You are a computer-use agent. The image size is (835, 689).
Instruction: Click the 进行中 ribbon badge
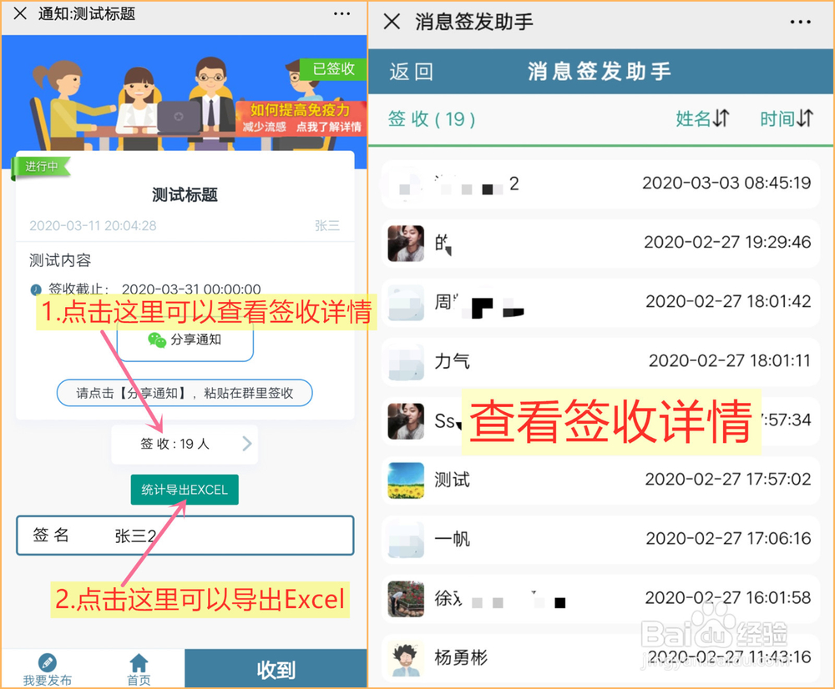[41, 167]
